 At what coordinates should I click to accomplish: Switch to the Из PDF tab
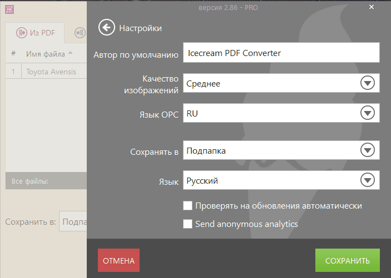tap(36, 33)
